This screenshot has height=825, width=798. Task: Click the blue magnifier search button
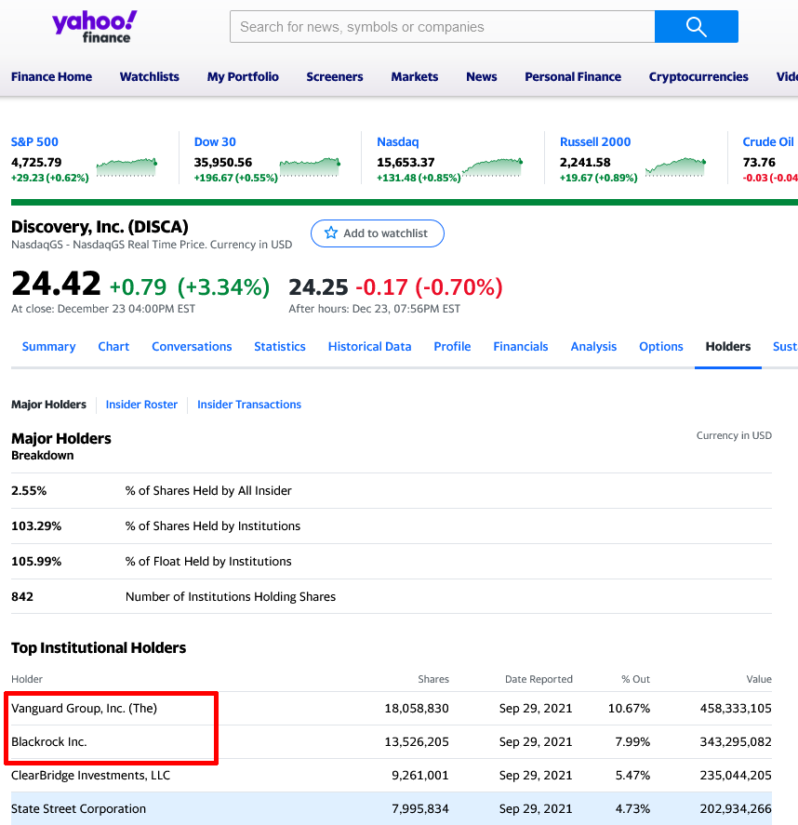pos(696,26)
